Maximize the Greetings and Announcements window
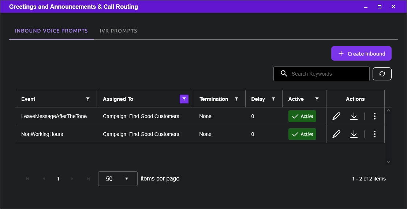The height and width of the screenshot is (209, 407). [380, 7]
